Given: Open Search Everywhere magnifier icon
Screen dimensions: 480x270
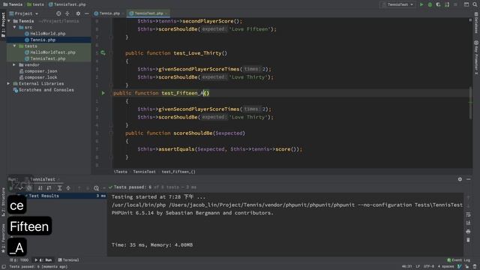Looking at the screenshot, I should tap(475, 4).
